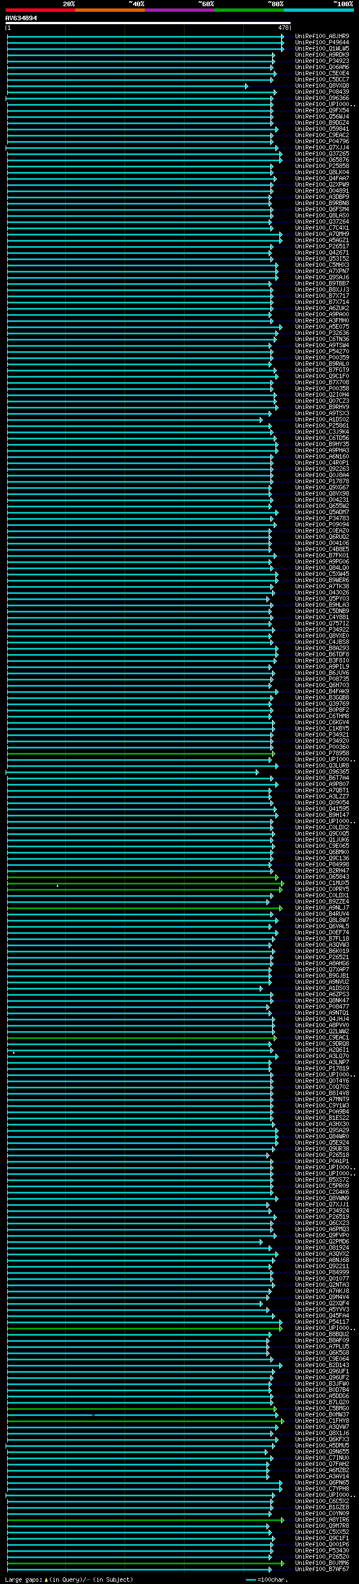
Task: Click the 'Large gaps' legend text
Action: [24, 1579]
